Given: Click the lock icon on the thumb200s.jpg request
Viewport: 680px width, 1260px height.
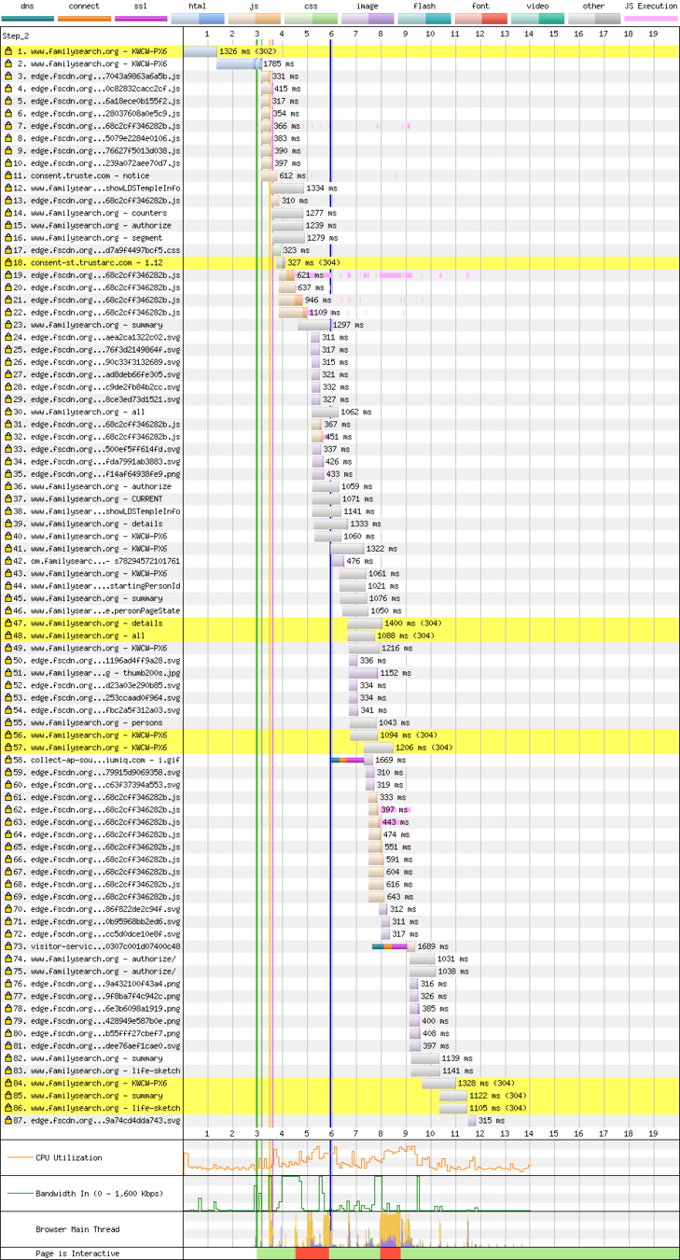Looking at the screenshot, I should tap(8, 673).
